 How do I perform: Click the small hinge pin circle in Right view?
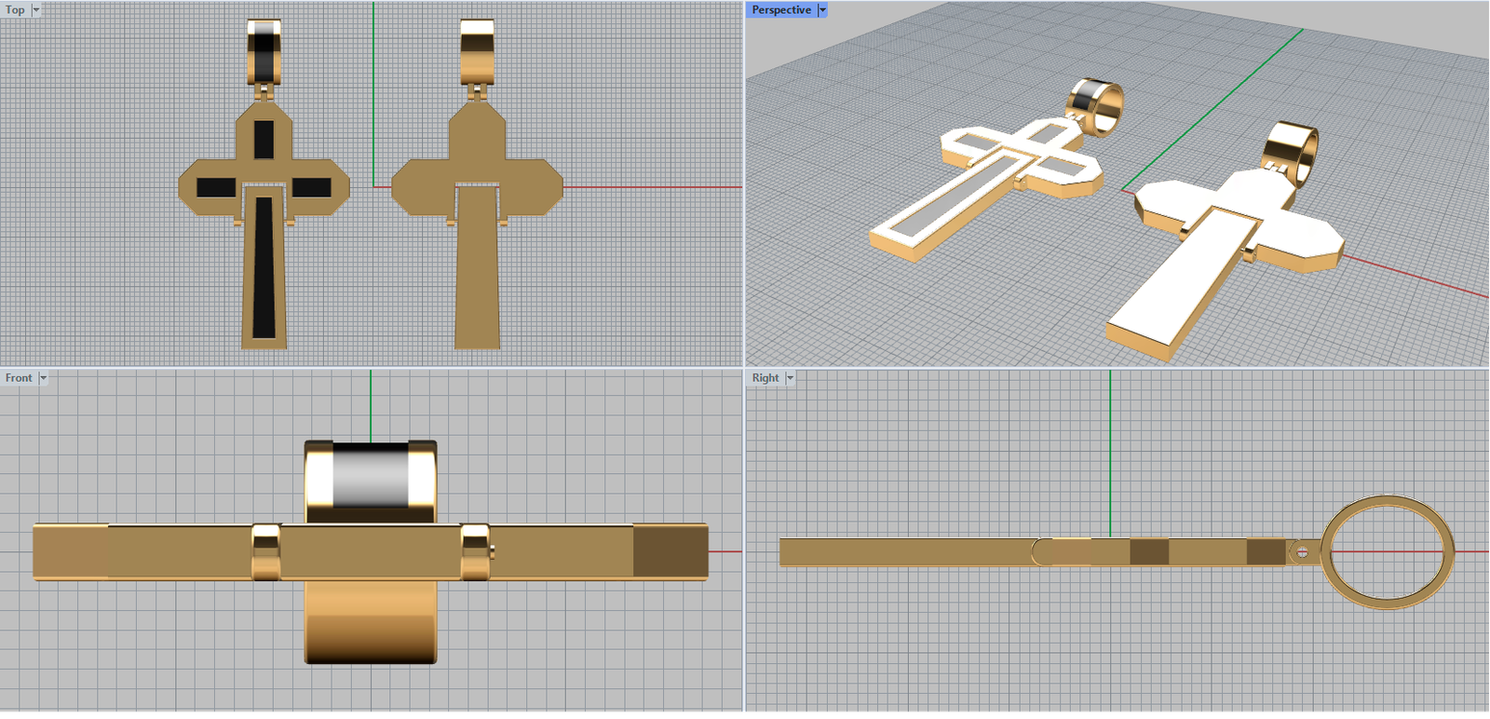pos(1302,553)
